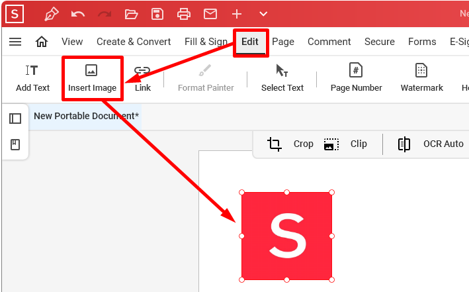The height and width of the screenshot is (292, 469).
Task: Click the top-middle resize handle of image
Action: pyautogui.click(x=286, y=192)
